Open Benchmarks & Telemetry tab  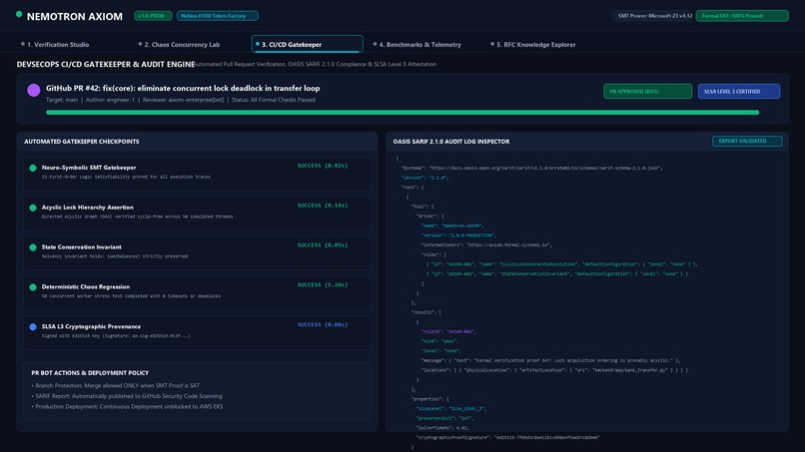pos(416,45)
